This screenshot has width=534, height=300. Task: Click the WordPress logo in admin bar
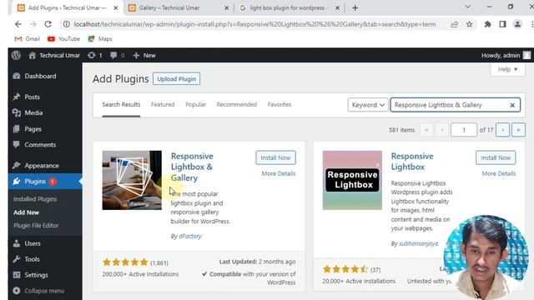(x=16, y=55)
